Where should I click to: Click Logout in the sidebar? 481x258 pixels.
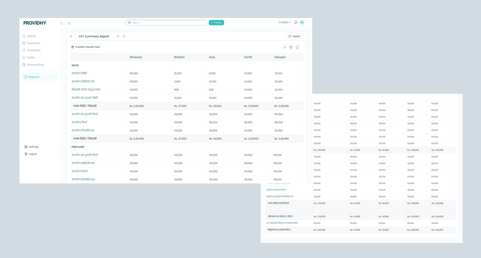click(33, 154)
